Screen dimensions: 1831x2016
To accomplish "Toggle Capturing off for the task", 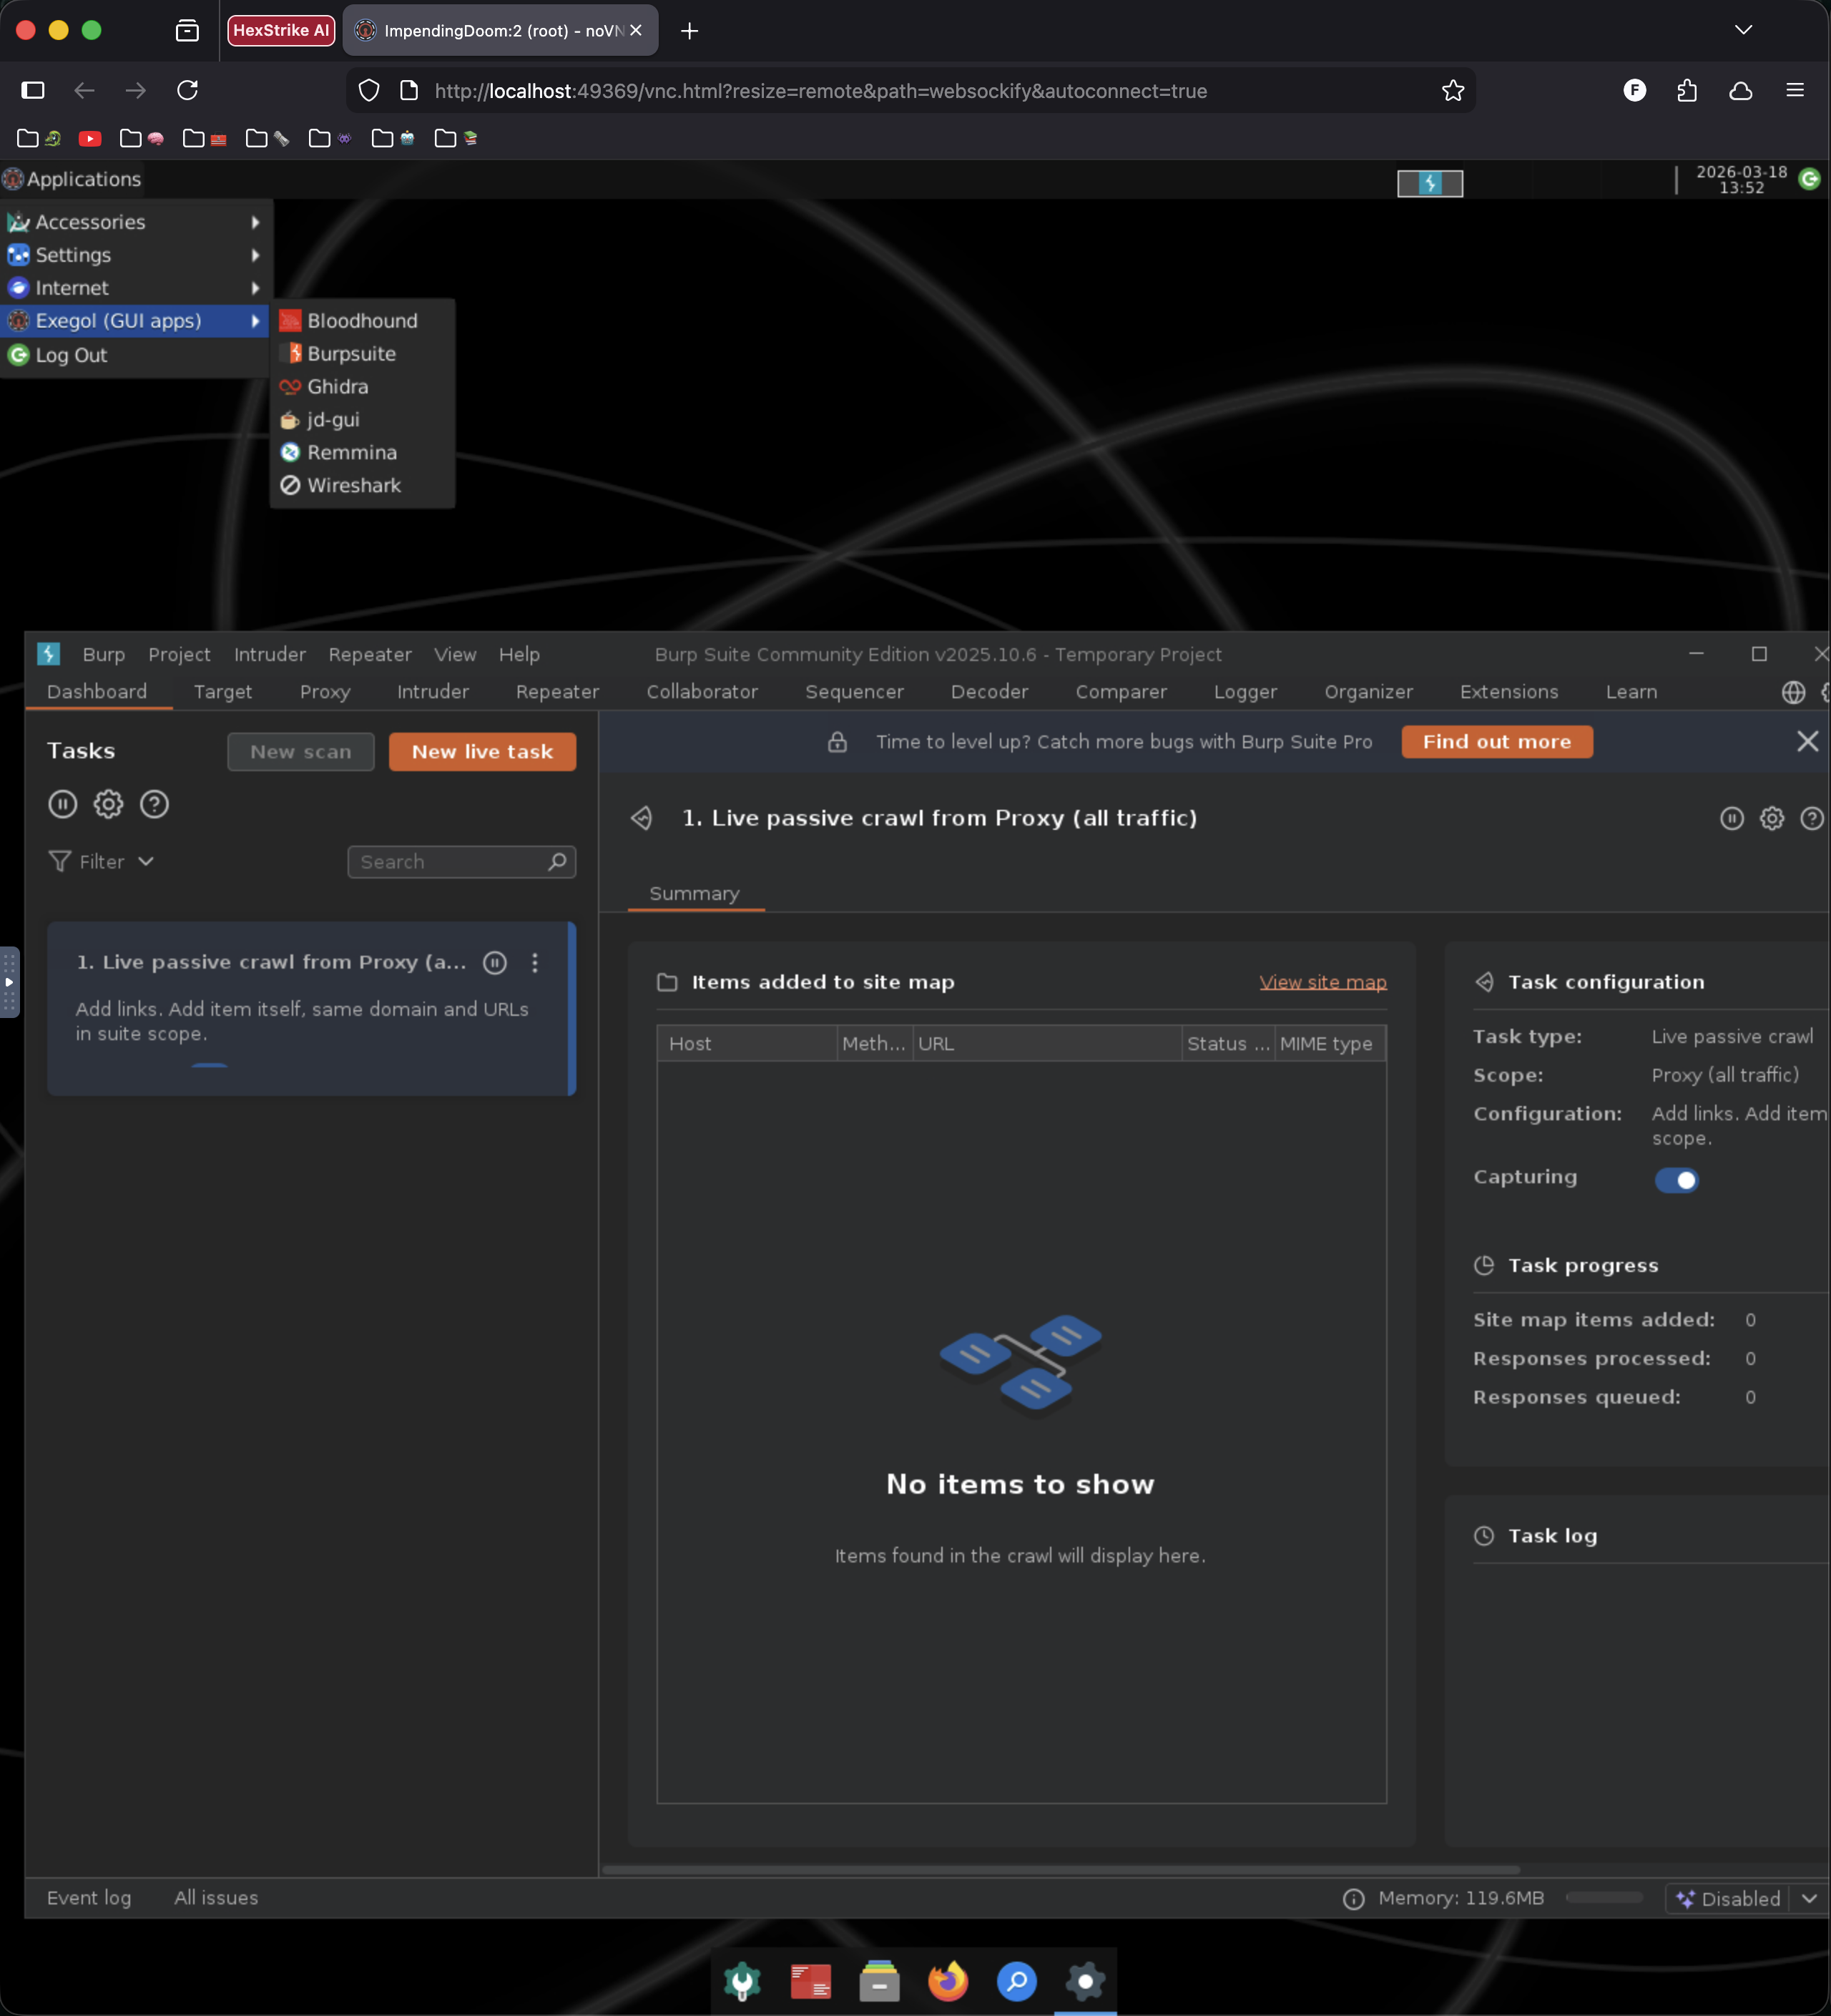I will point(1677,1180).
